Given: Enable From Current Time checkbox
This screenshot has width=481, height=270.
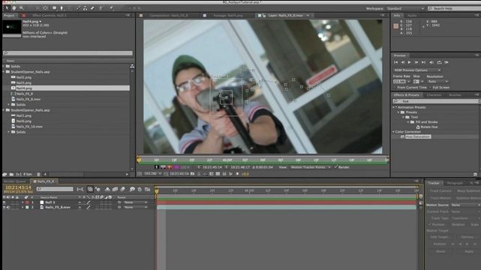Looking at the screenshot, I should [x=395, y=87].
